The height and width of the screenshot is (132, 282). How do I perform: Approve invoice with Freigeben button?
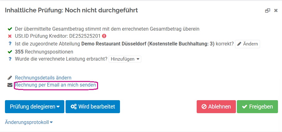point(257,107)
